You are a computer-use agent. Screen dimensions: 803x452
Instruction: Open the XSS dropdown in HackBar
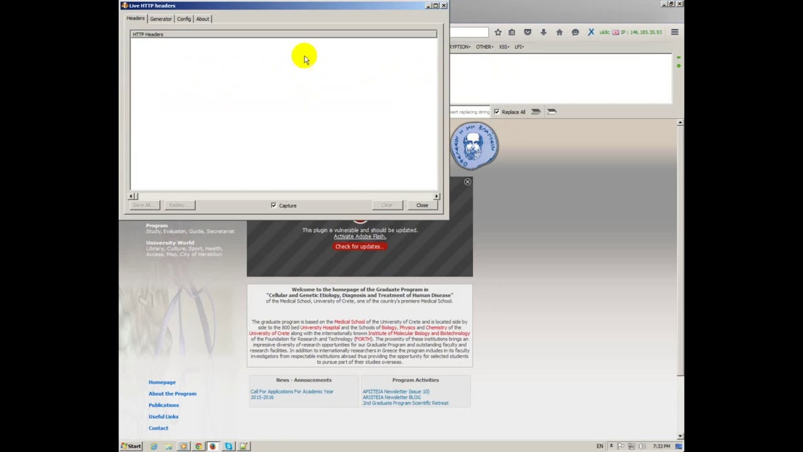[504, 46]
